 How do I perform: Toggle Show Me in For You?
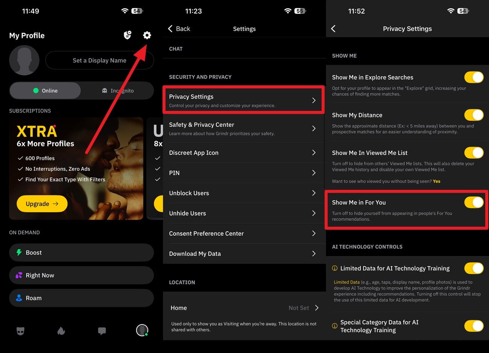coord(474,202)
